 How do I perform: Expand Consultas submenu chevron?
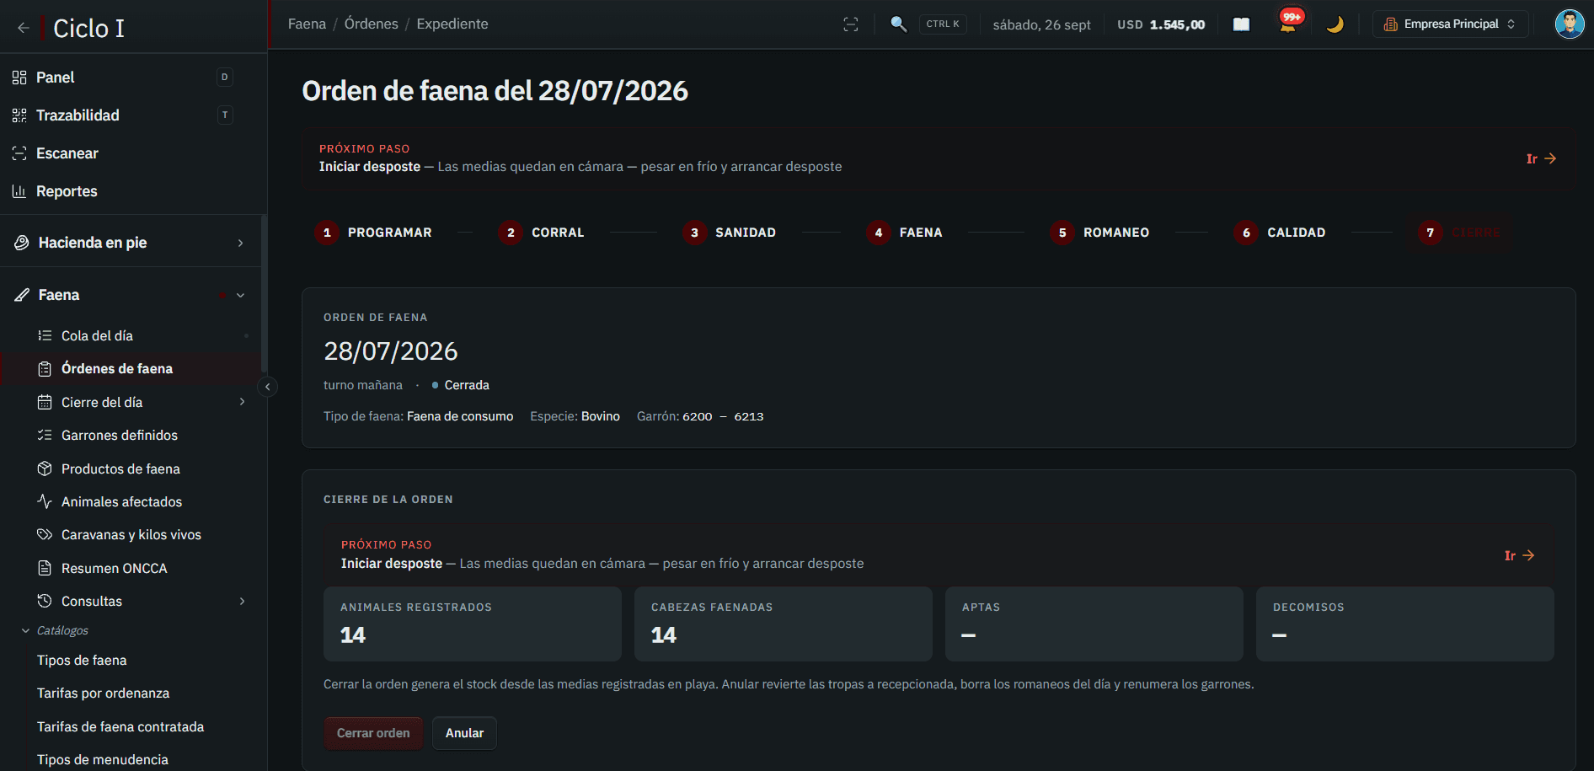coord(242,601)
